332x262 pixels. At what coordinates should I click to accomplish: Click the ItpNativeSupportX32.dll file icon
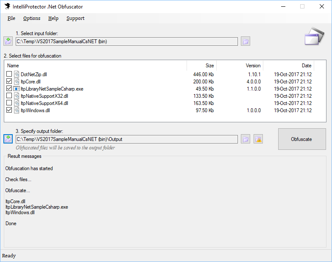tap(17, 96)
